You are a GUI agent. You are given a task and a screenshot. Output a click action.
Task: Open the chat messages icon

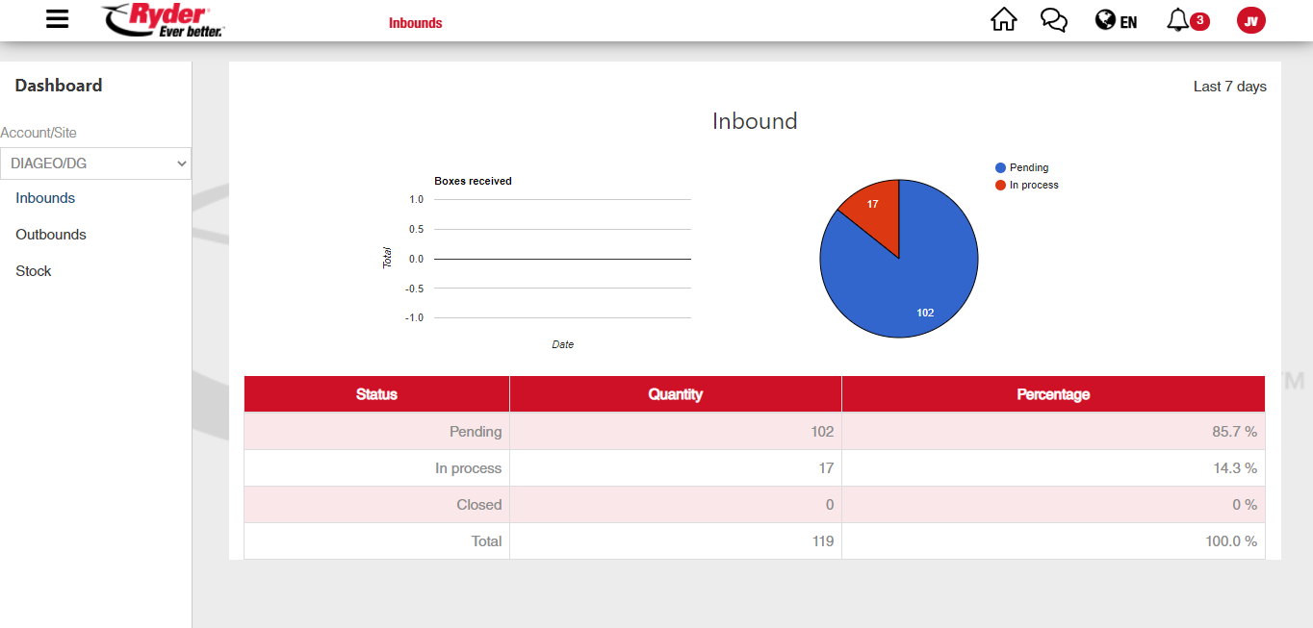point(1054,20)
